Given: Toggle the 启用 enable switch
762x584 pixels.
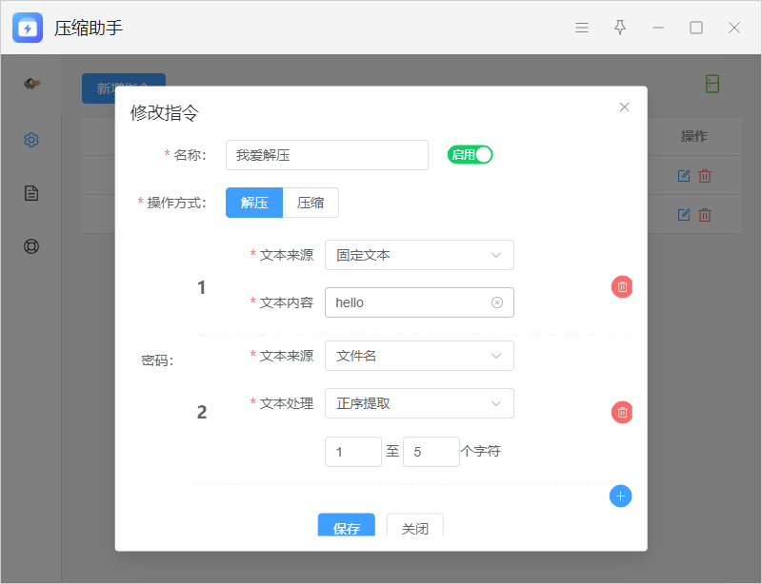Looking at the screenshot, I should tap(471, 155).
